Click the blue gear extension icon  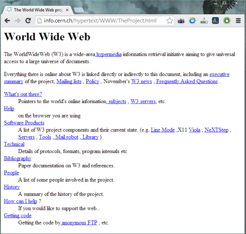pyautogui.click(x=192, y=20)
